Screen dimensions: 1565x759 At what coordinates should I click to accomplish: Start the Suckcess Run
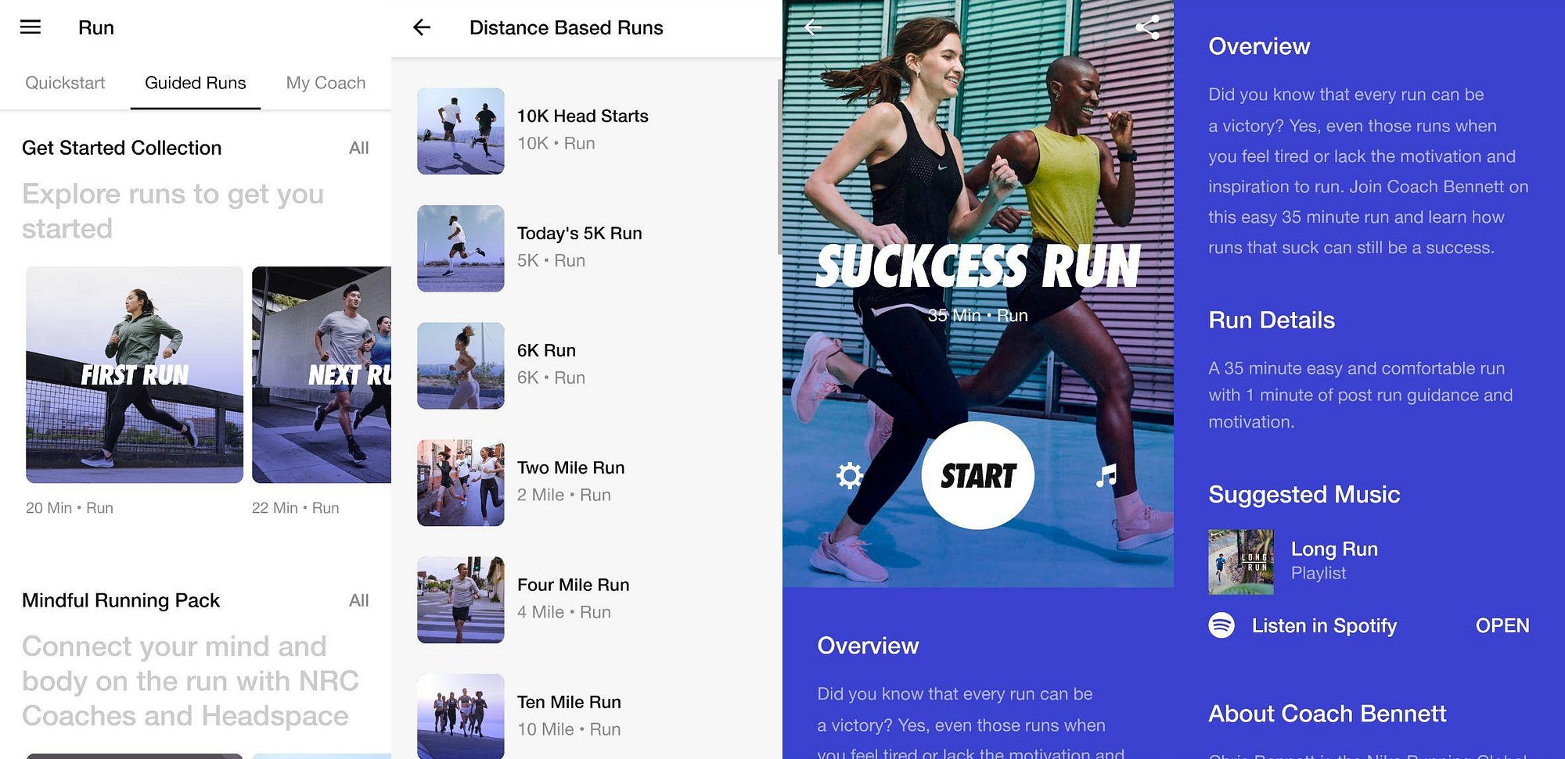(x=977, y=475)
